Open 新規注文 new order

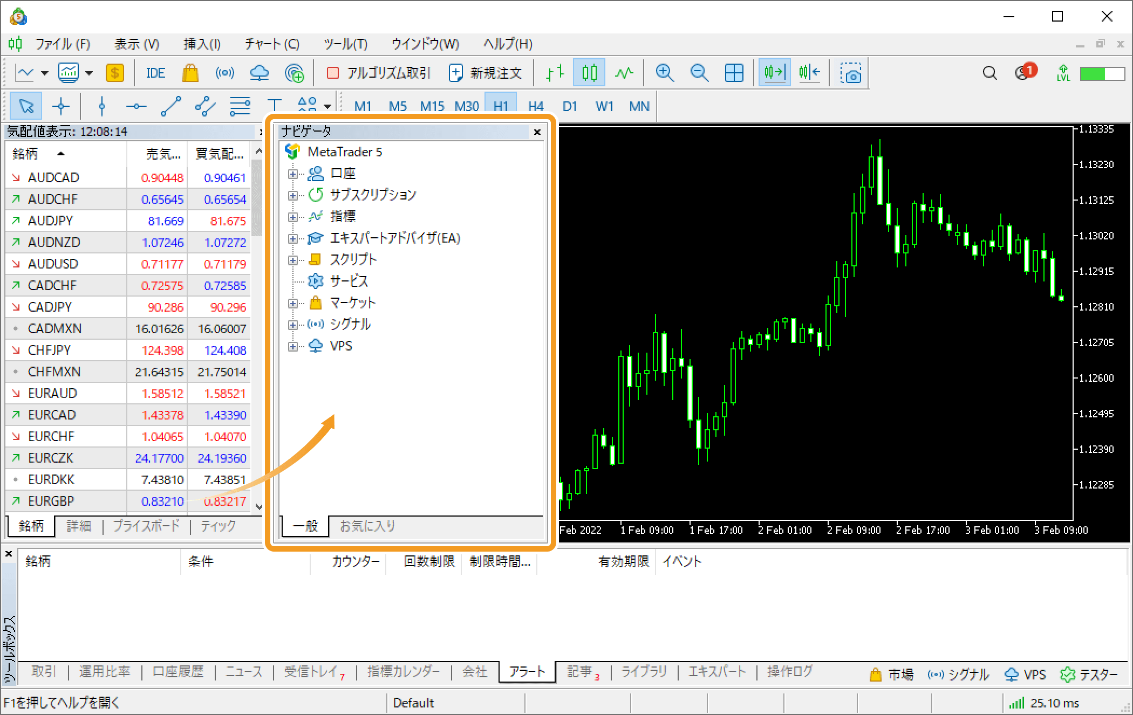(x=485, y=73)
